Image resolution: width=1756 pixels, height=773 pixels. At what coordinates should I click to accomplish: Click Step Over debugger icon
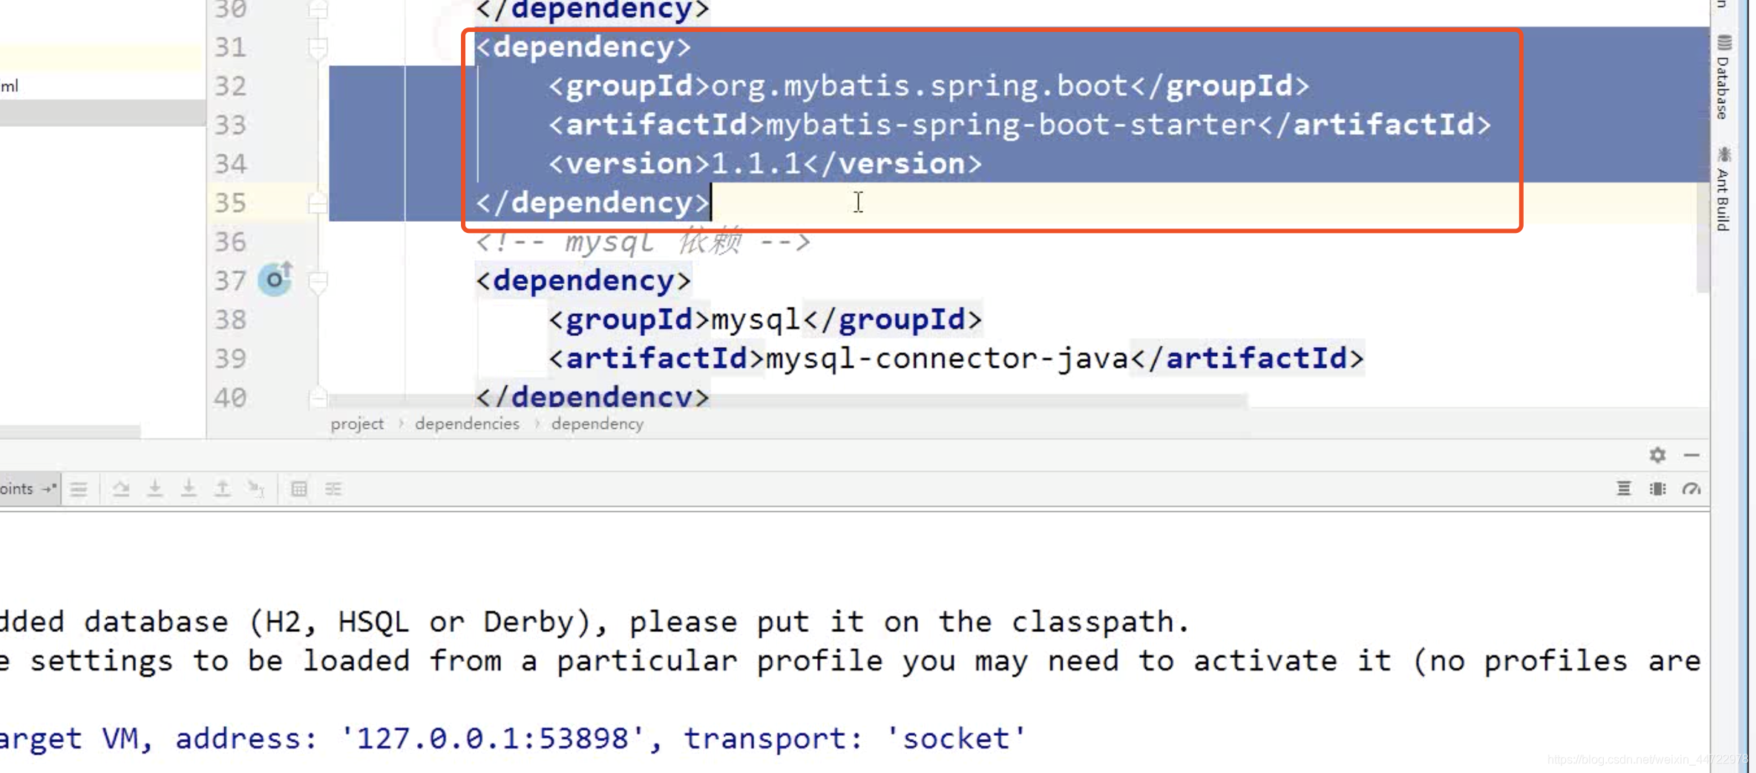click(x=121, y=489)
